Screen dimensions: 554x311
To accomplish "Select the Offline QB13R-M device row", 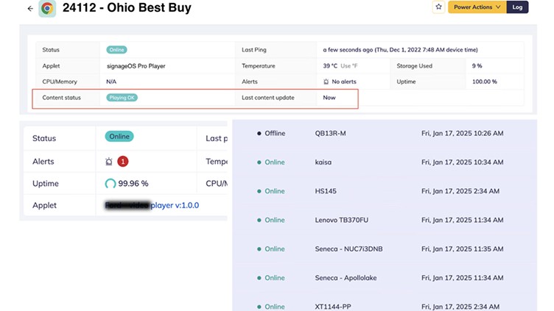I will click(x=385, y=133).
